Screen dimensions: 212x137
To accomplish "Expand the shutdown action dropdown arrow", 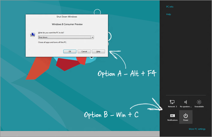I will click(x=93, y=37).
